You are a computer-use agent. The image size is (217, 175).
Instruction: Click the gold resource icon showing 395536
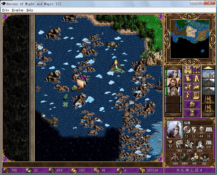tap(142, 170)
